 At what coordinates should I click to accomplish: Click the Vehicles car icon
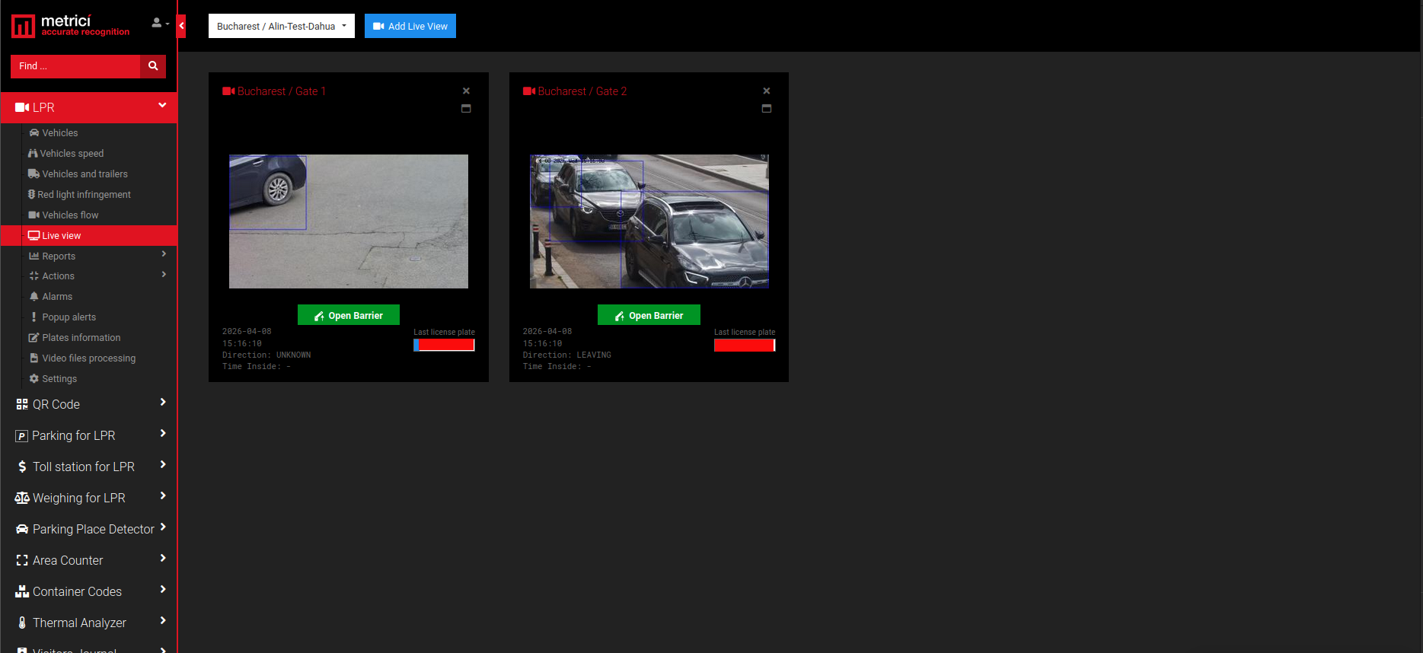coord(34,133)
